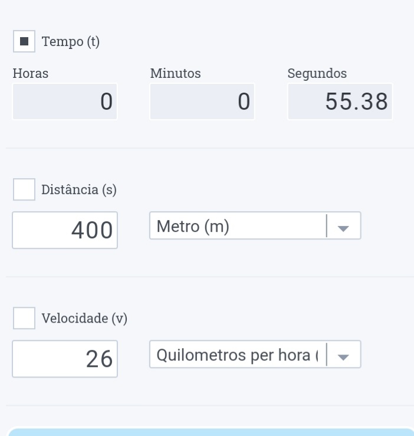The image size is (414, 436).
Task: Click the arrow icon of Metro dropdown
Action: 343,228
